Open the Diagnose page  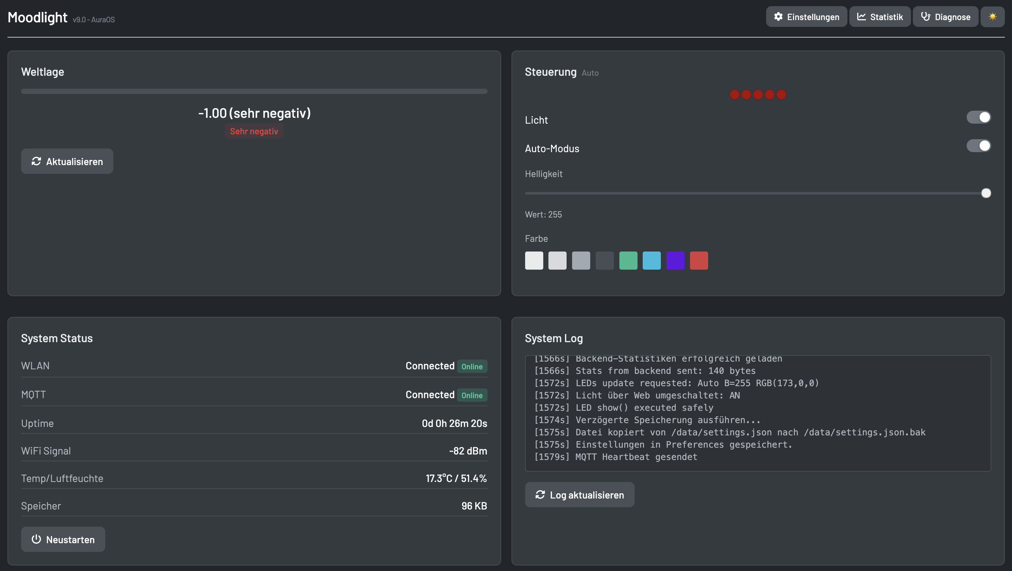pyautogui.click(x=945, y=17)
